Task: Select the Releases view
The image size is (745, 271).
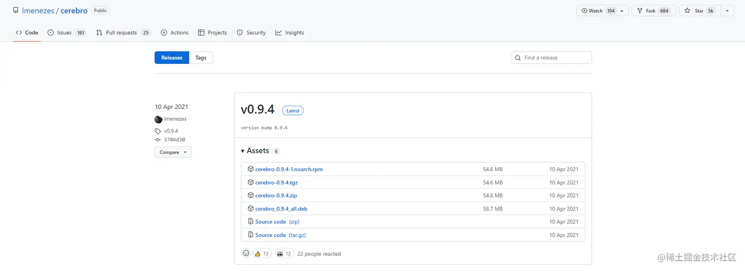Action: pyautogui.click(x=172, y=58)
